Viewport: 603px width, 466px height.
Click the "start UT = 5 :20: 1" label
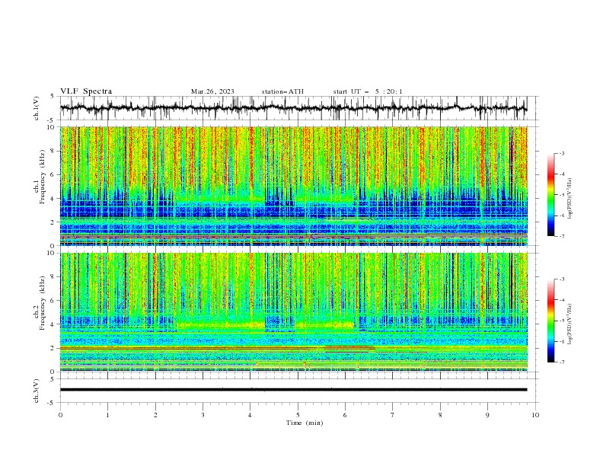click(x=368, y=91)
